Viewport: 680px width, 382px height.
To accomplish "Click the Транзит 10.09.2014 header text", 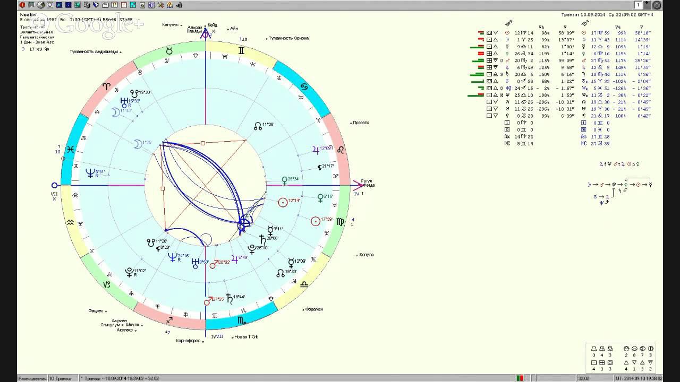I will tap(583, 14).
